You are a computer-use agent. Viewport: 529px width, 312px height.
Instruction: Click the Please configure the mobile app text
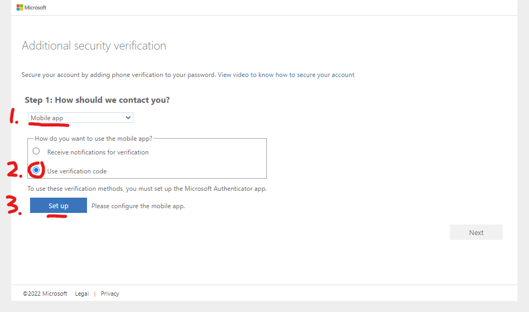click(x=138, y=206)
